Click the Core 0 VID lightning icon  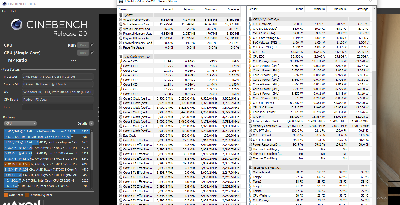click(x=121, y=61)
